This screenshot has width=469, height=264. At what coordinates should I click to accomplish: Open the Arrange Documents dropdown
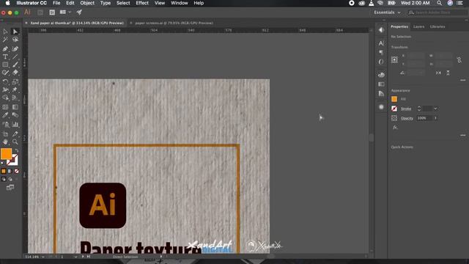point(65,12)
